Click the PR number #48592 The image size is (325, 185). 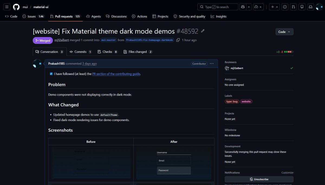187,31
